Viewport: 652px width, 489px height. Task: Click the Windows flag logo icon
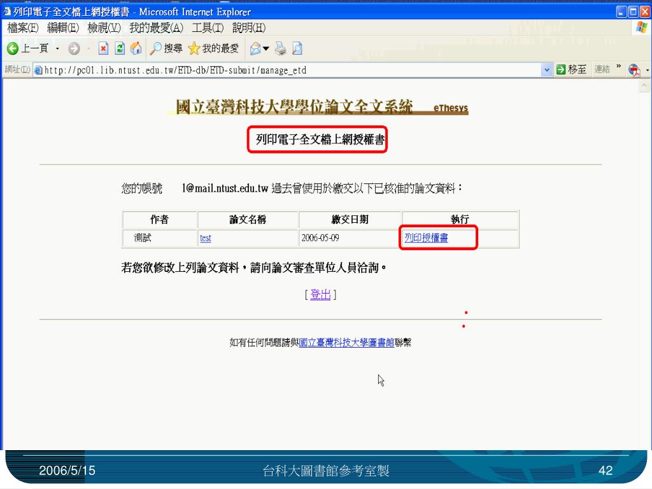(x=642, y=27)
